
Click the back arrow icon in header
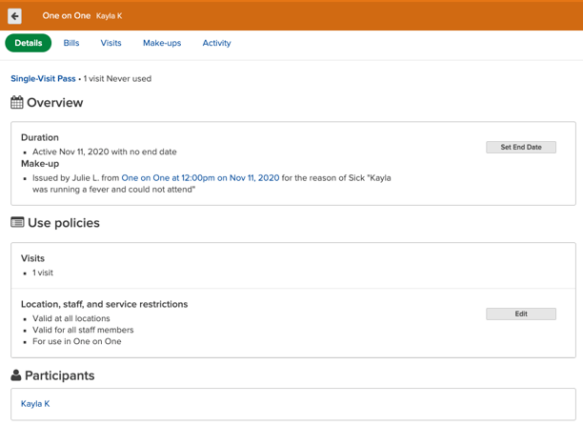(15, 16)
